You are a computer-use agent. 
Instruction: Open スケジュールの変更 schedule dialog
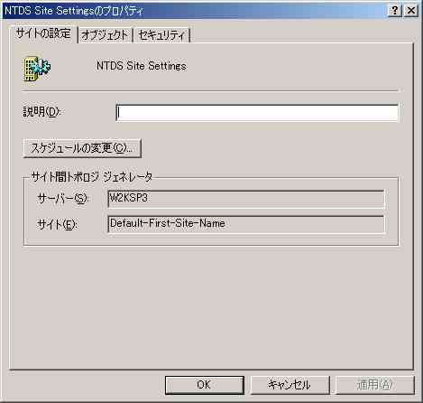click(x=82, y=148)
